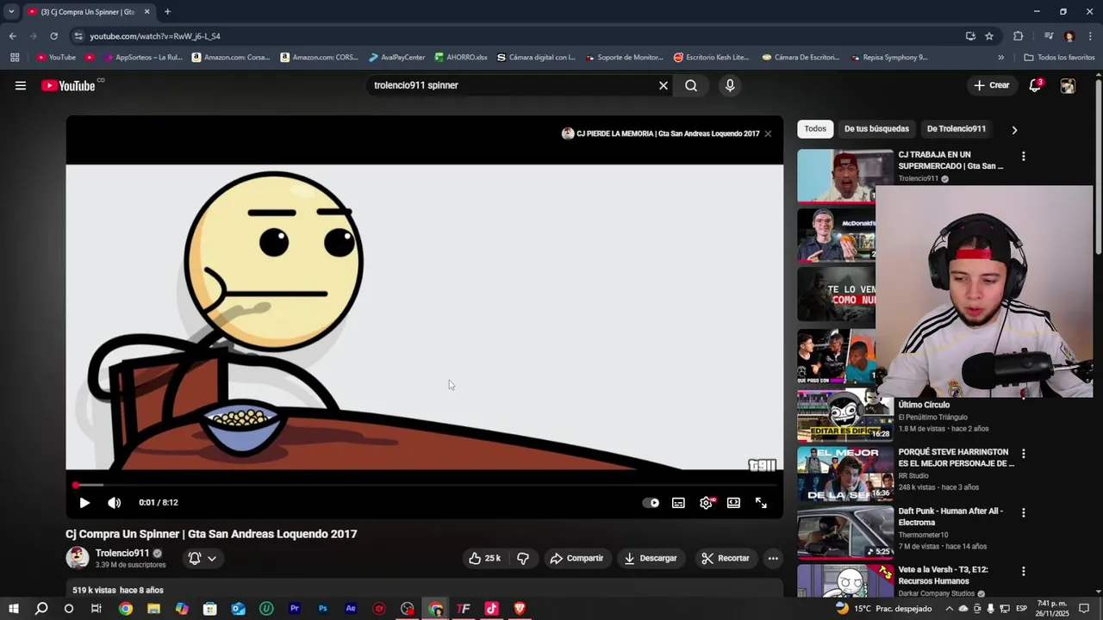Open Photoshop from the taskbar
1103x620 pixels.
tap(322, 609)
